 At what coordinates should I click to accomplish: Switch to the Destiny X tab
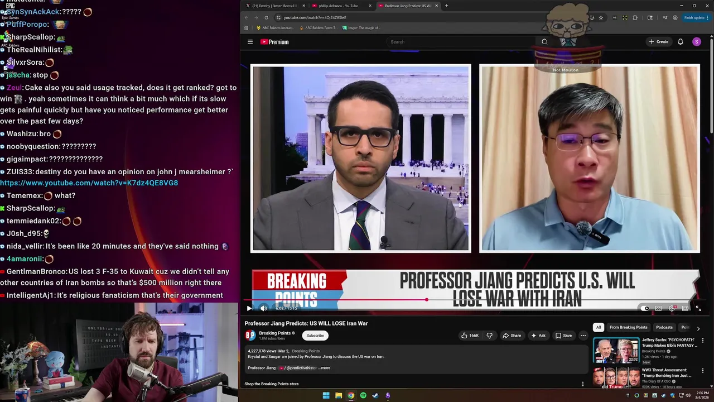[274, 6]
